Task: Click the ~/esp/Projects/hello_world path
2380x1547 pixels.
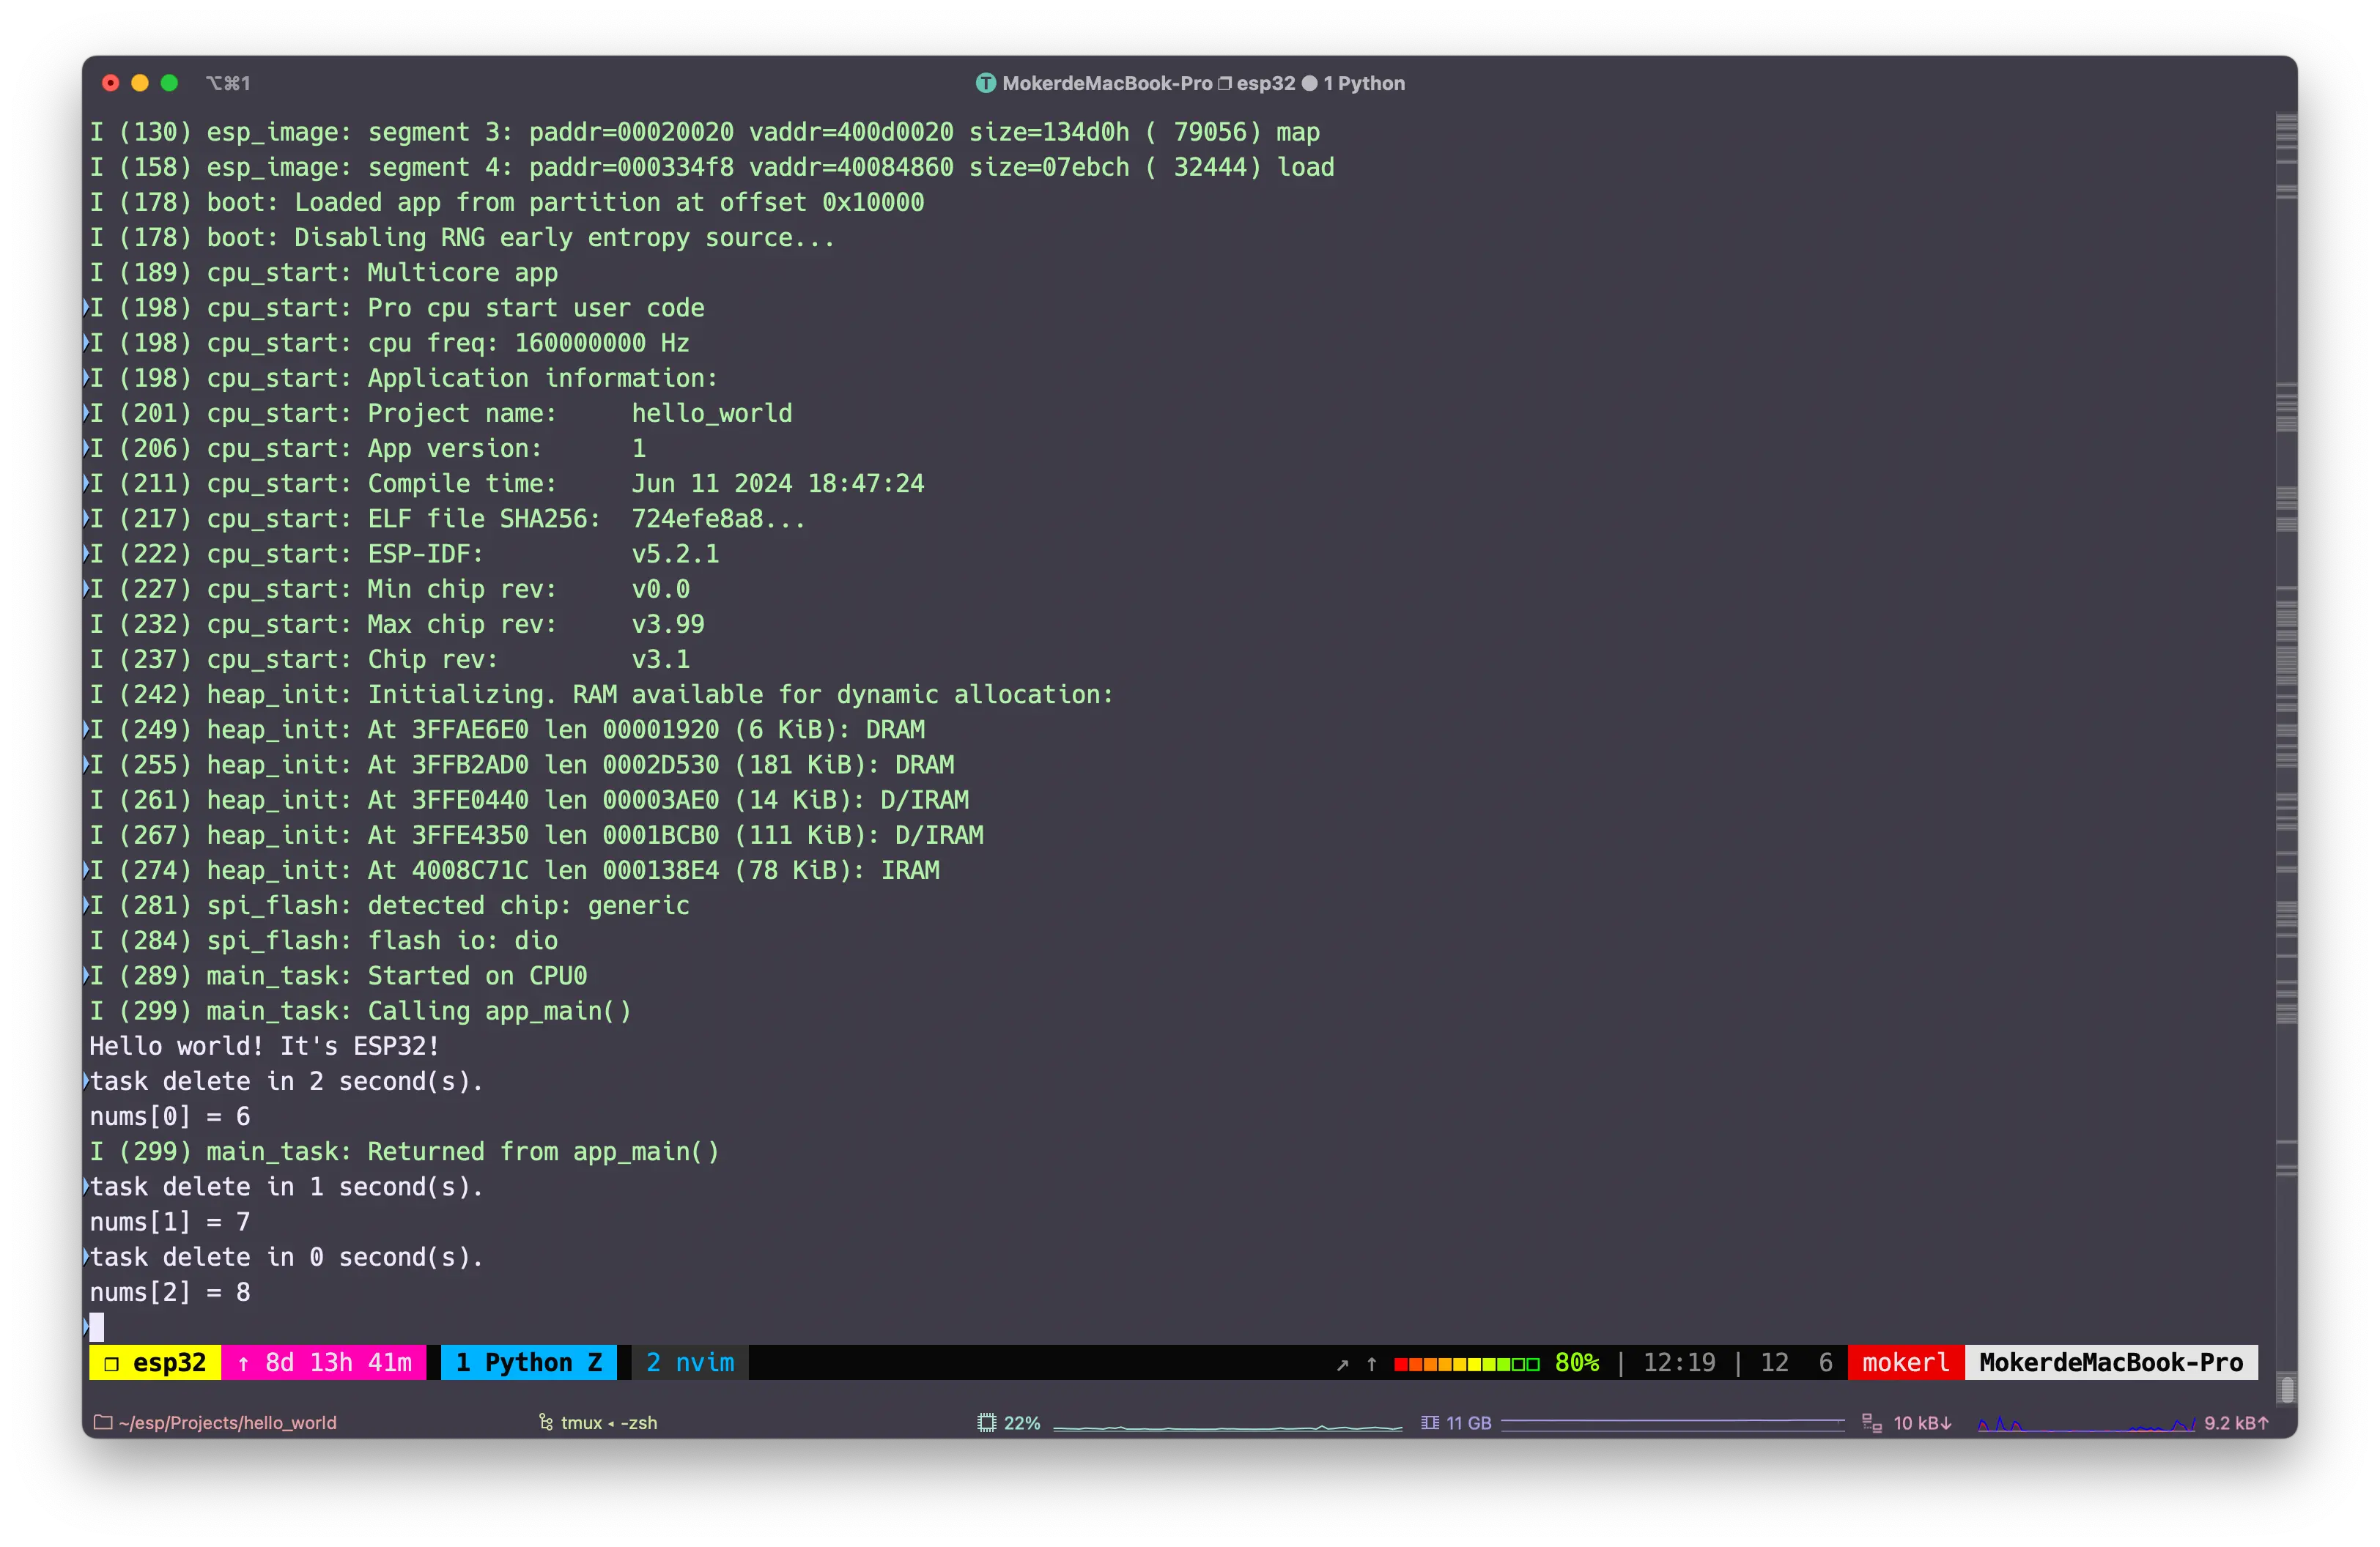Action: click(x=227, y=1422)
